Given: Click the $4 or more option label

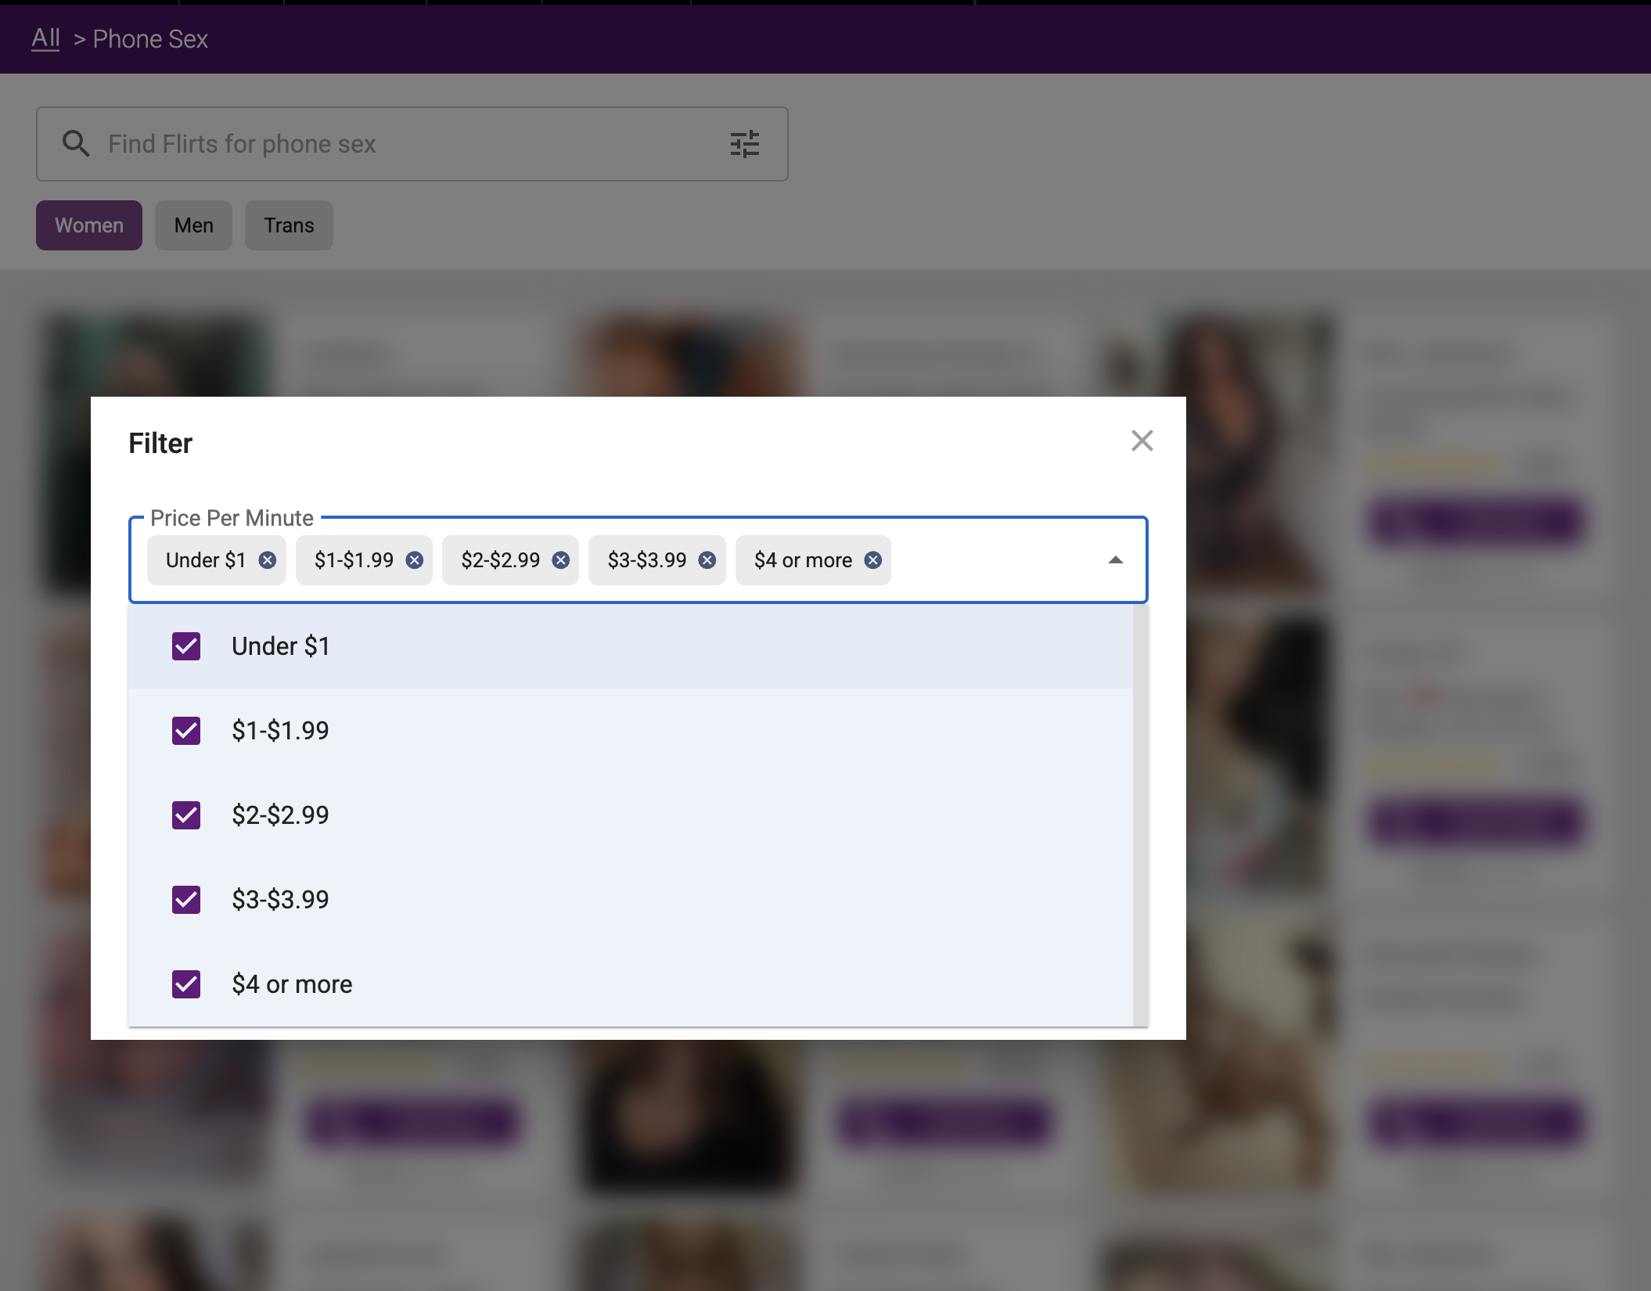Looking at the screenshot, I should (x=292, y=984).
